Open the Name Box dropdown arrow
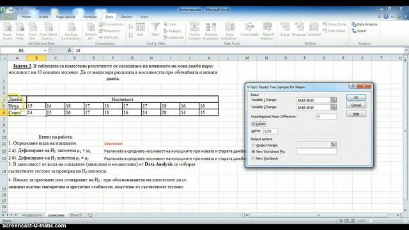This screenshot has height=230, width=409. point(45,50)
